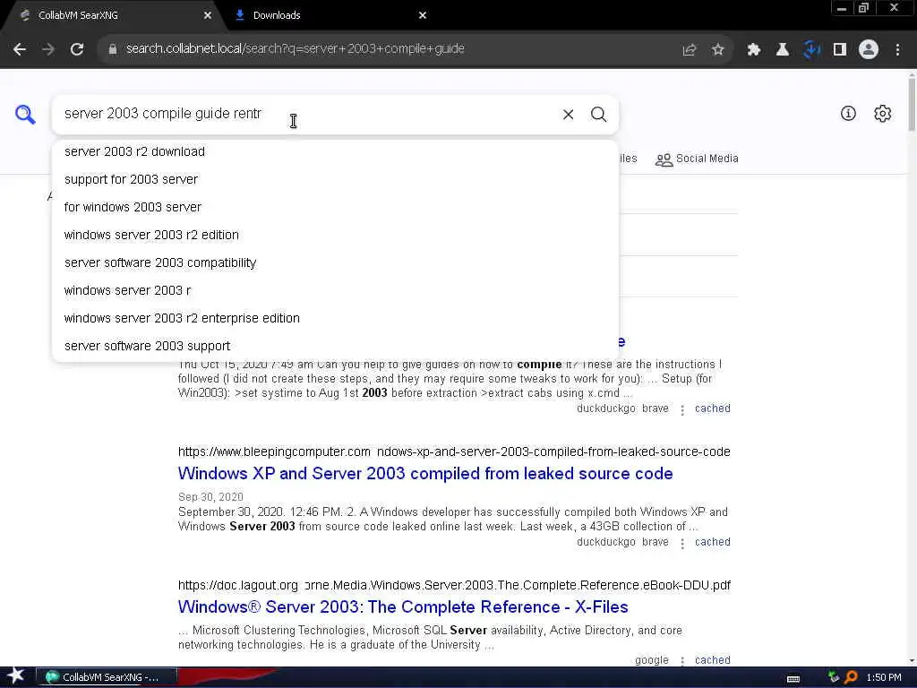Close the Downloads tab
The height and width of the screenshot is (688, 917).
pos(423,15)
